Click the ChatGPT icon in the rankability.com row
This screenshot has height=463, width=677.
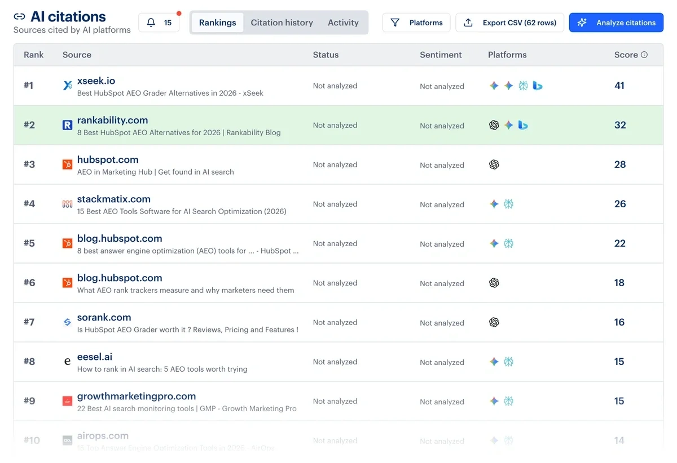tap(494, 125)
